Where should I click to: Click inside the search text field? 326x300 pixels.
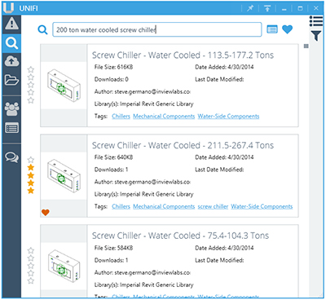click(157, 29)
